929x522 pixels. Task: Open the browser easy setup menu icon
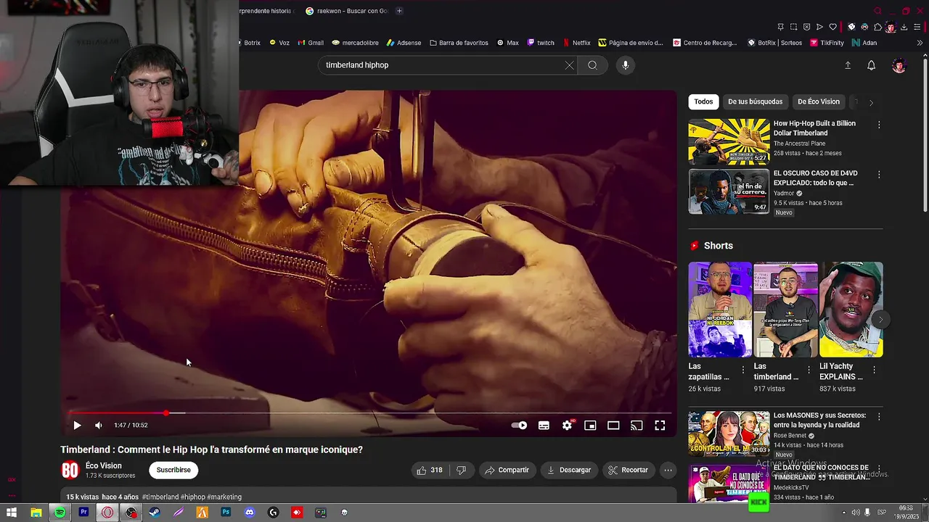click(917, 27)
